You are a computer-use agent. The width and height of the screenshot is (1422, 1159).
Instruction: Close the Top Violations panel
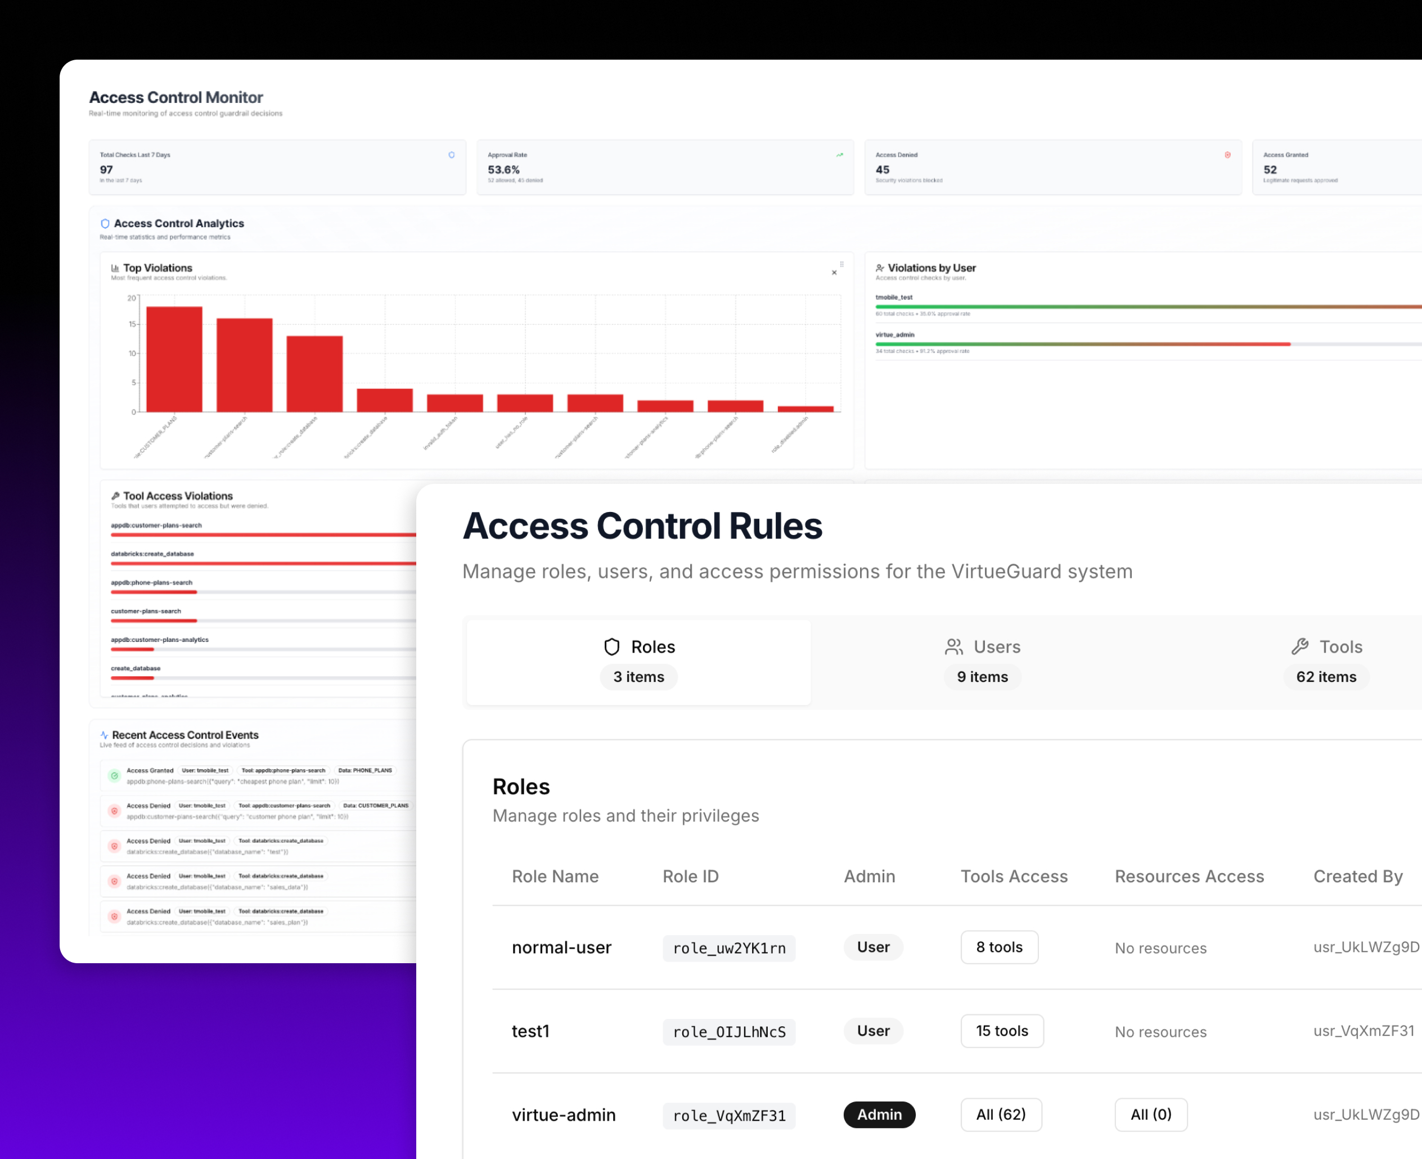click(x=834, y=272)
